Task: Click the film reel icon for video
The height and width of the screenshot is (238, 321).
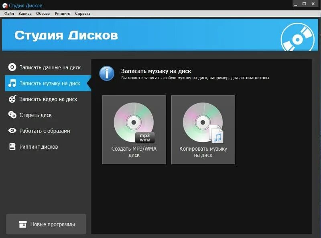Action: [x=12, y=99]
